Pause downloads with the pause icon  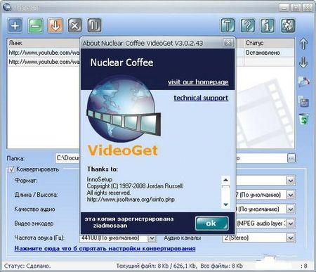point(94,25)
